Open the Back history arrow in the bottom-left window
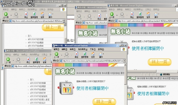Viewport: 178px width, 105px height. coord(13,61)
